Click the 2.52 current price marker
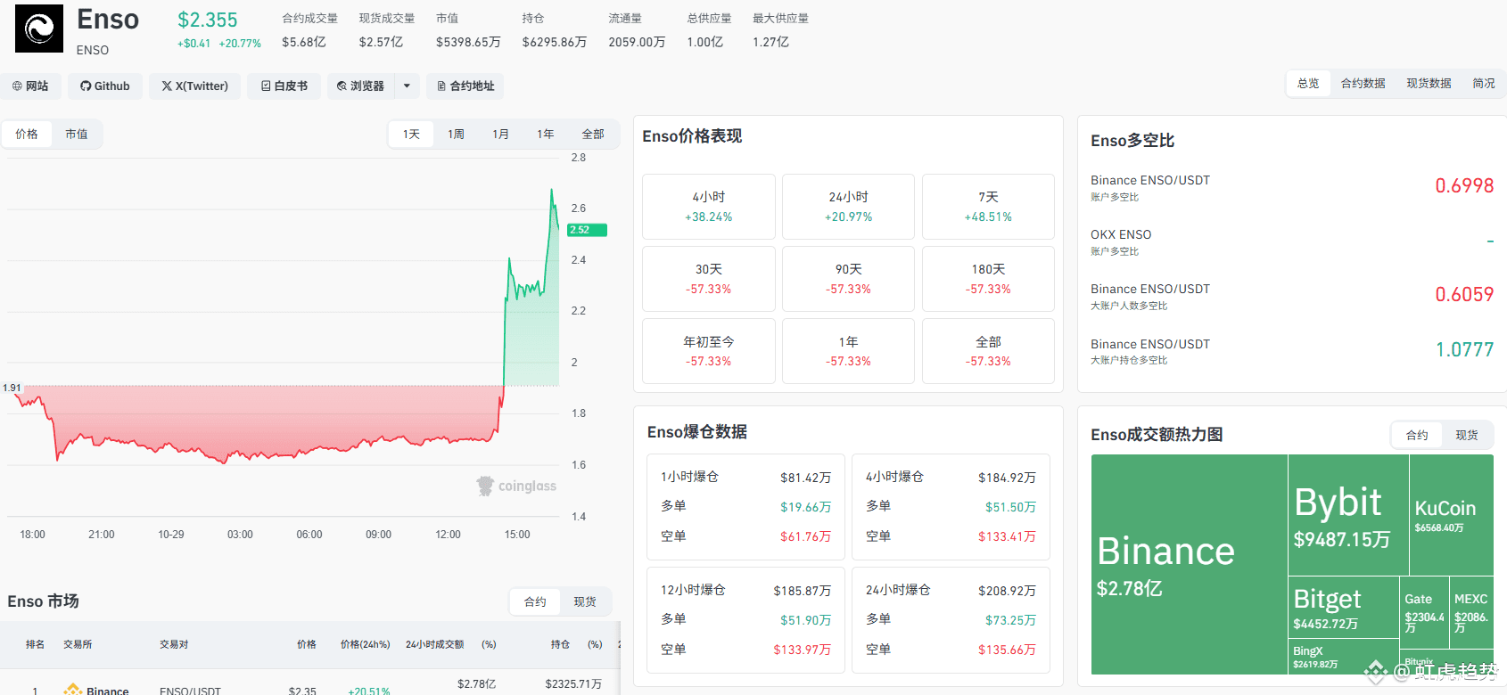Image resolution: width=1507 pixels, height=695 pixels. coord(587,230)
